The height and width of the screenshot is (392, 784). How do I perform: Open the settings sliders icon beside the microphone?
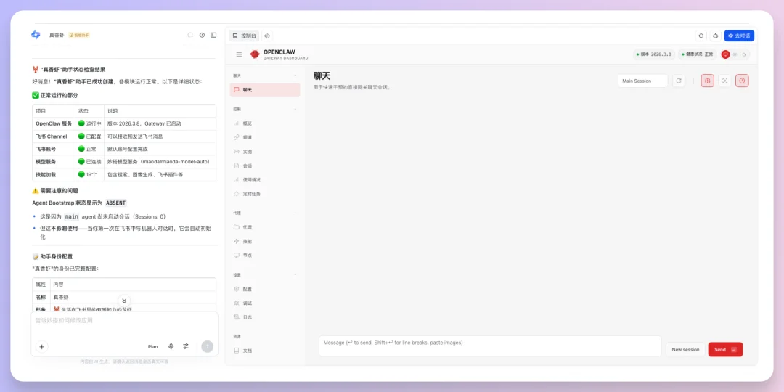[186, 347]
